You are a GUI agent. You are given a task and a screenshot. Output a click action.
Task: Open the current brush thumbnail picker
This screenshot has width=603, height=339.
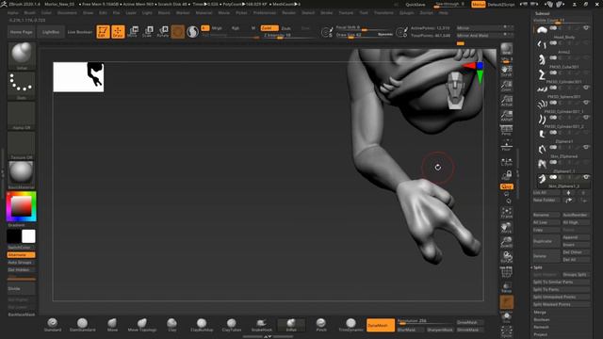click(21, 56)
